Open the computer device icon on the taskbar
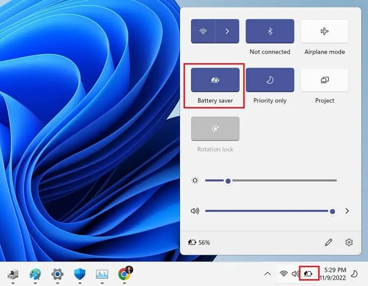This screenshot has height=286, width=368. coord(13,274)
